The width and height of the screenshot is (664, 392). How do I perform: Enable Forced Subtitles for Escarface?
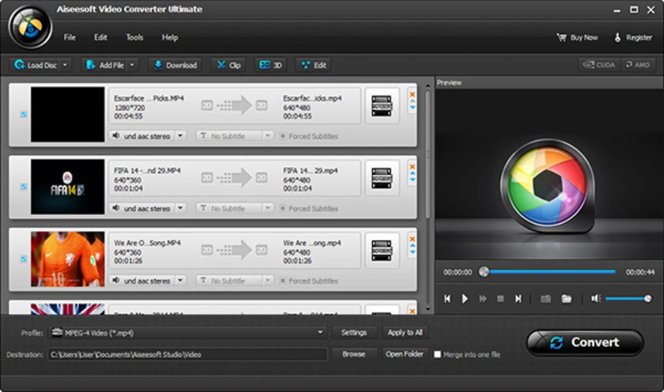click(283, 136)
